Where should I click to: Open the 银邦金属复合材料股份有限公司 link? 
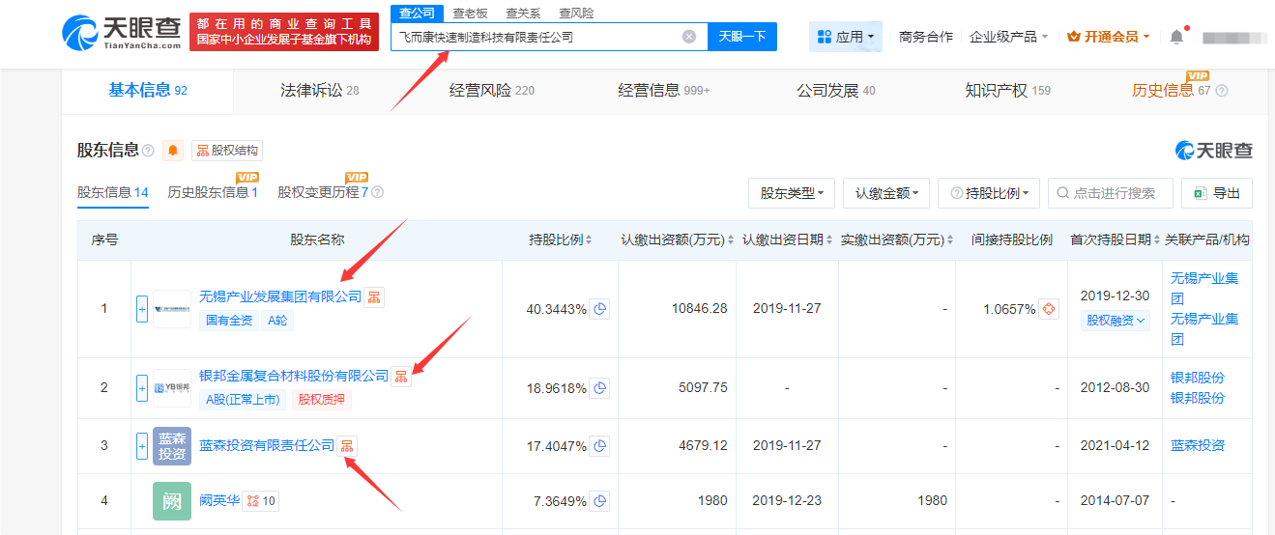pyautogui.click(x=294, y=376)
